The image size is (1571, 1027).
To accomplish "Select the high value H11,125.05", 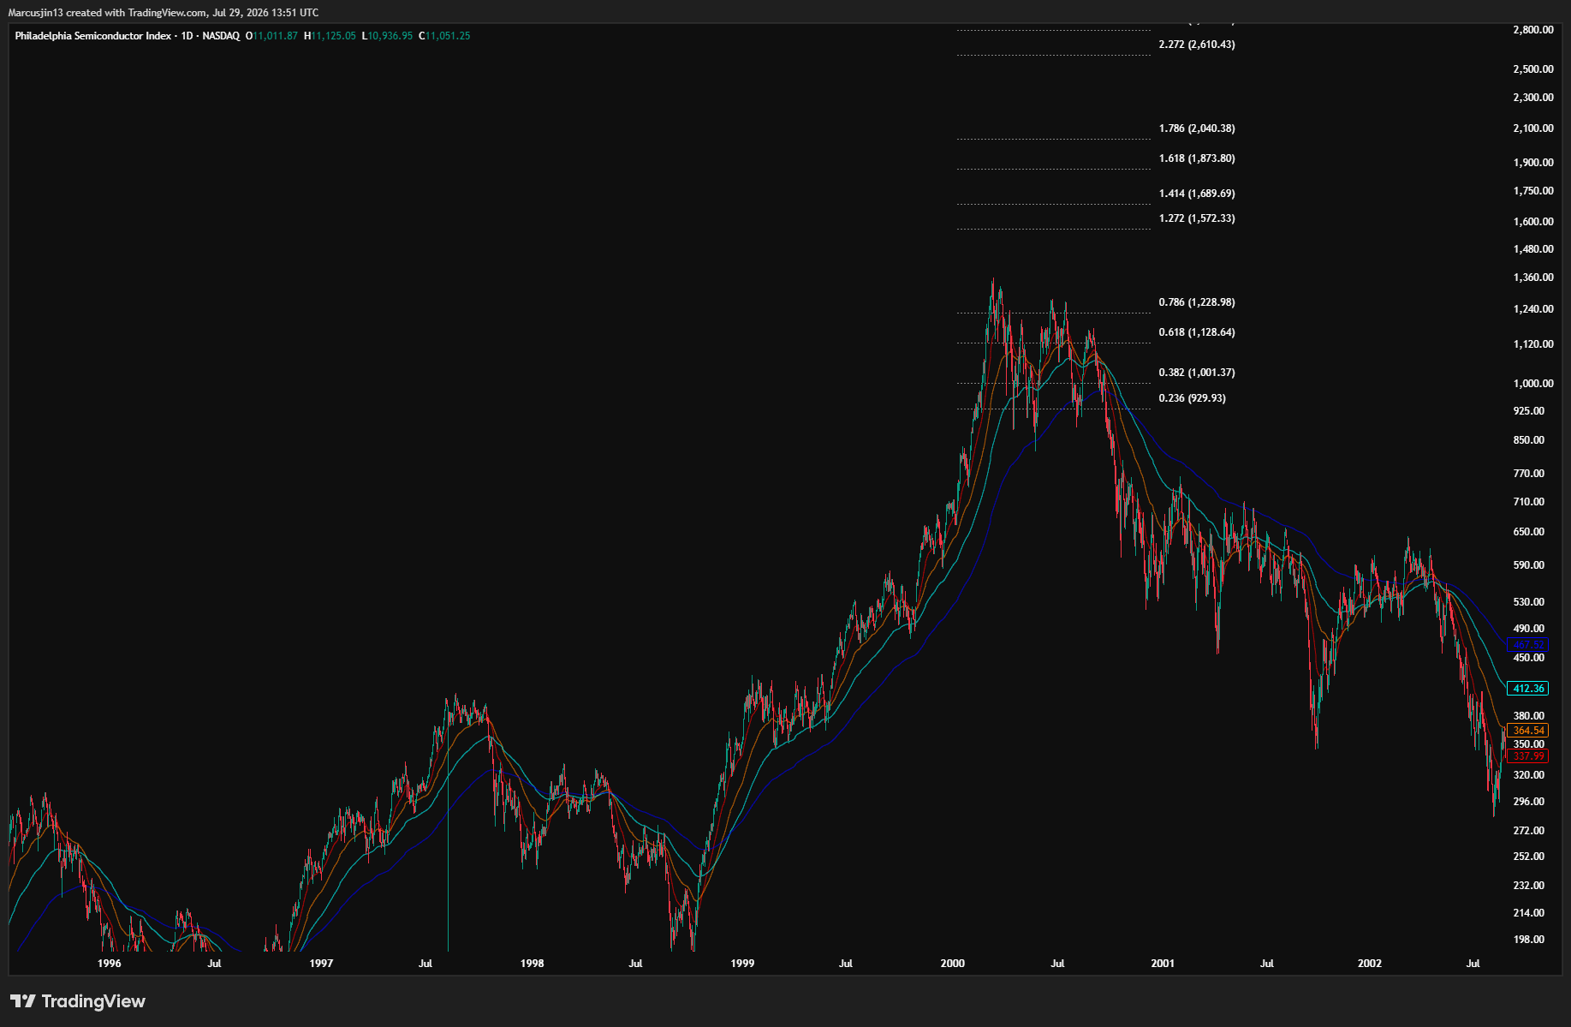I will [x=330, y=36].
